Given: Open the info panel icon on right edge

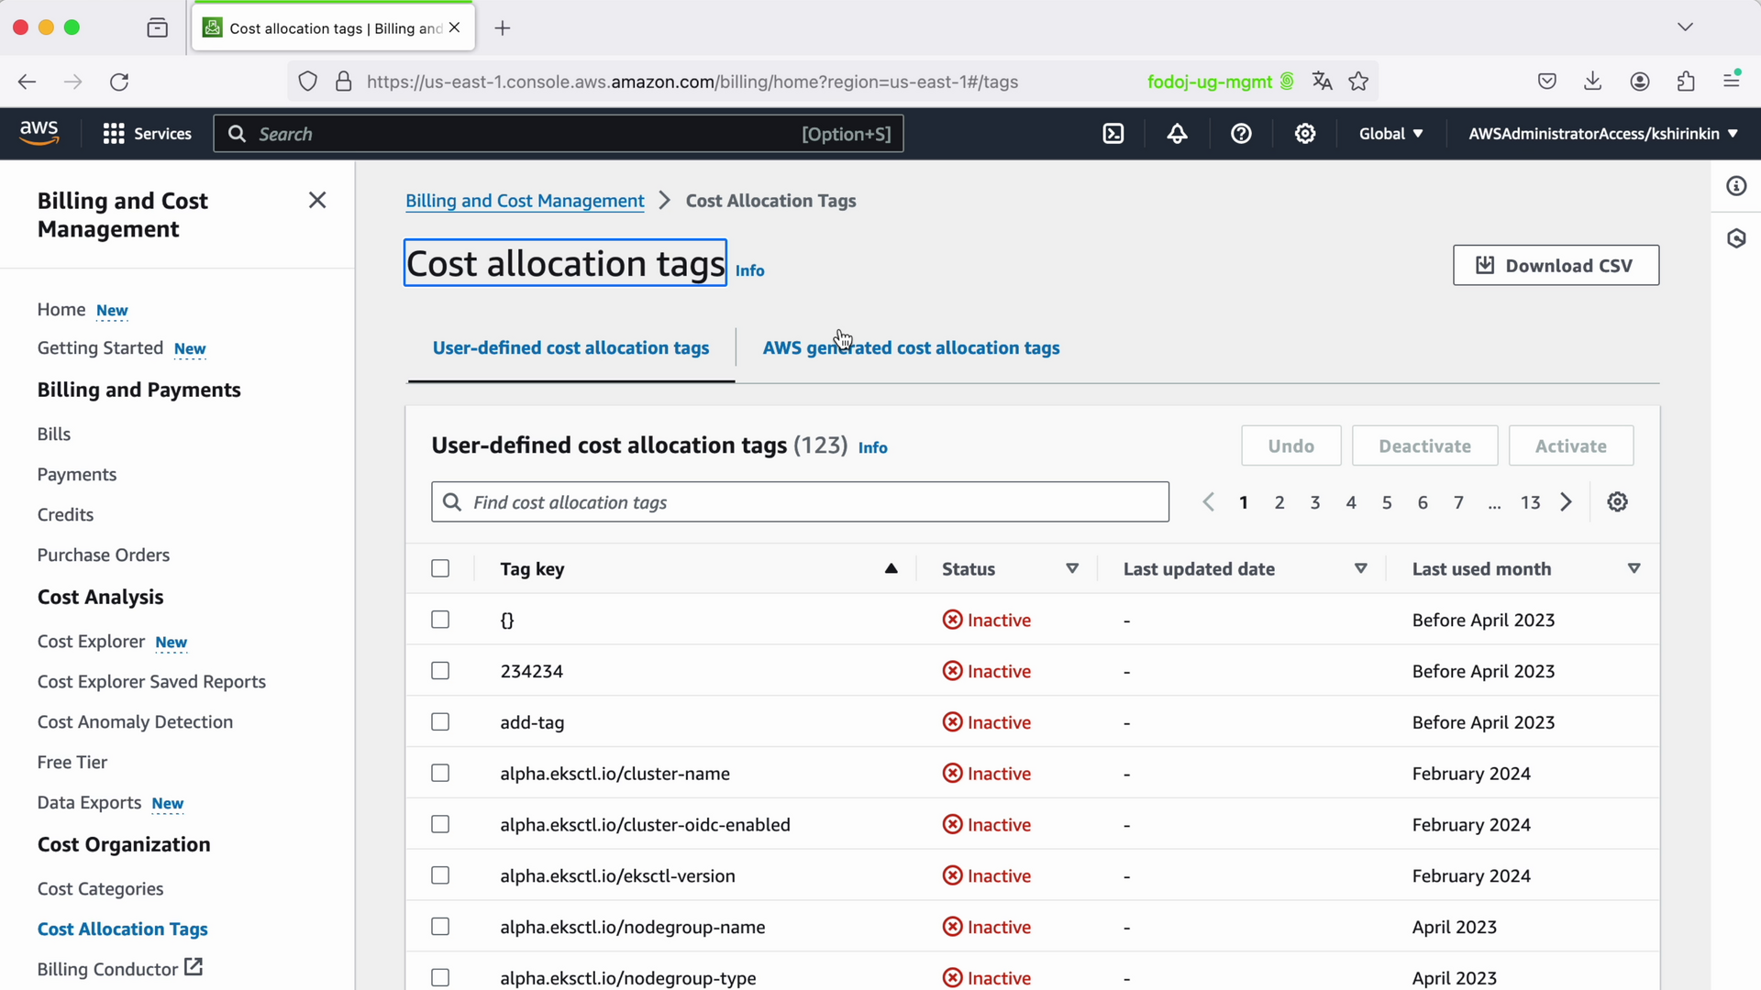Looking at the screenshot, I should pyautogui.click(x=1736, y=186).
